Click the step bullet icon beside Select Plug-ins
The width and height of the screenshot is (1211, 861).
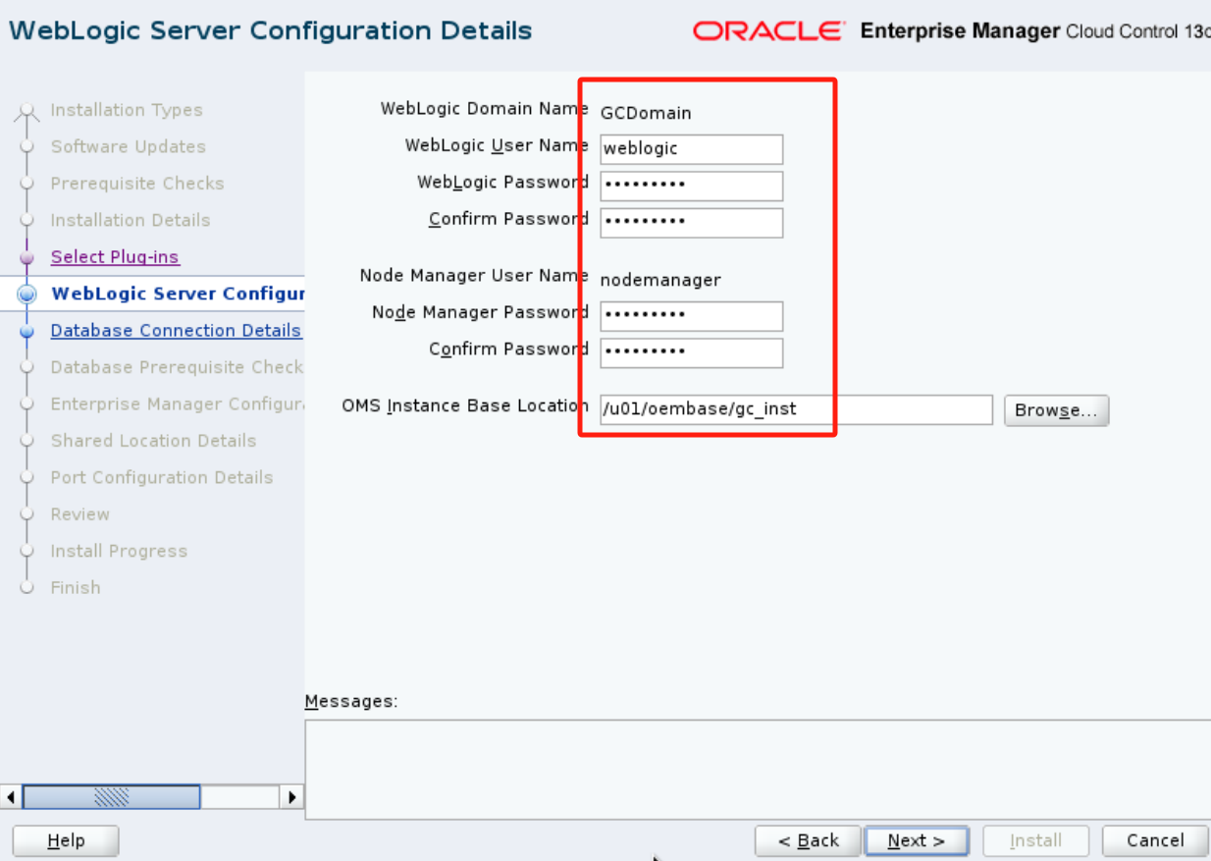coord(26,257)
